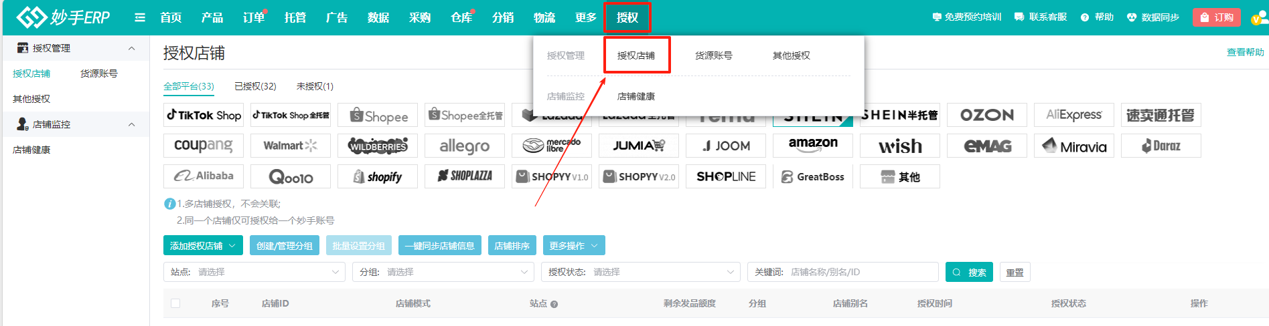Click the 妙手ERP logo
Image resolution: width=1269 pixels, height=326 pixels.
point(63,17)
